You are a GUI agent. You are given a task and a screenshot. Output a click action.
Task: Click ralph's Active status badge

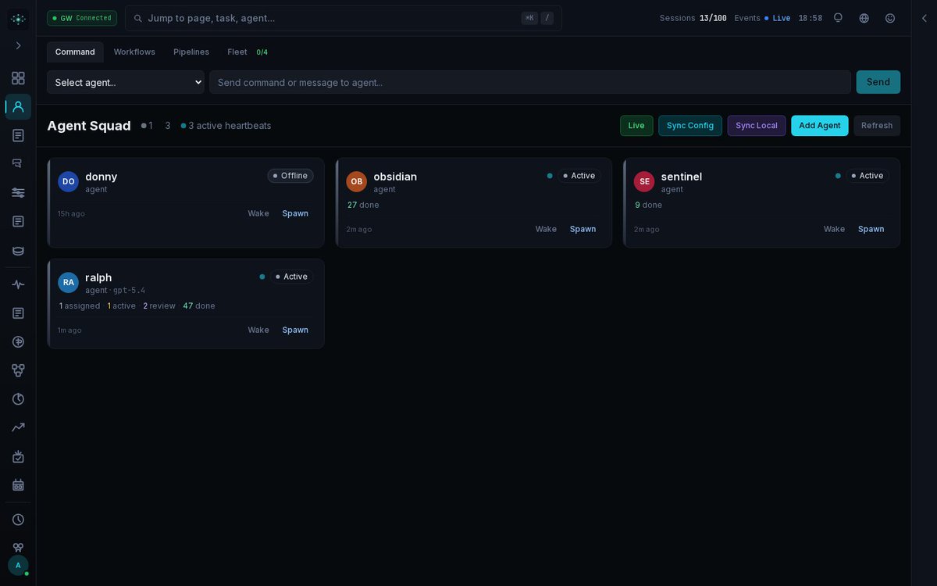click(x=291, y=277)
